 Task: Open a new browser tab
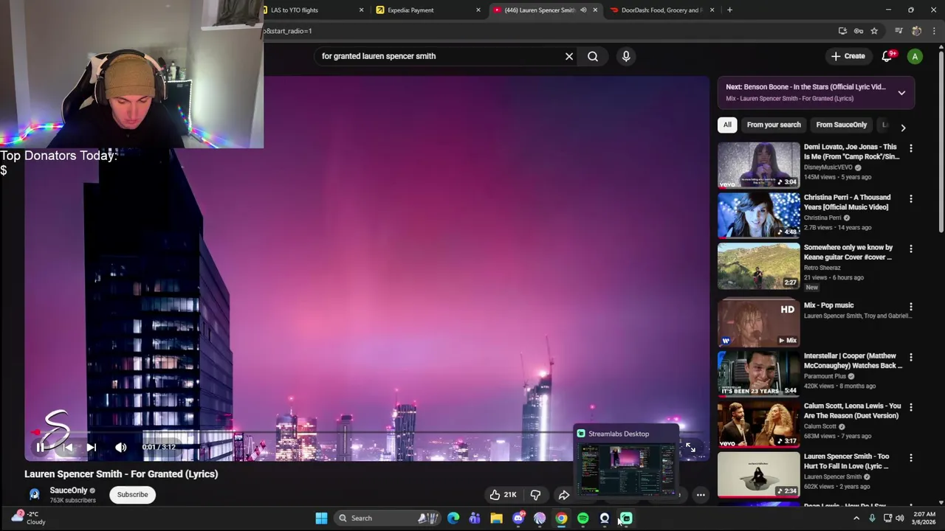coord(729,10)
